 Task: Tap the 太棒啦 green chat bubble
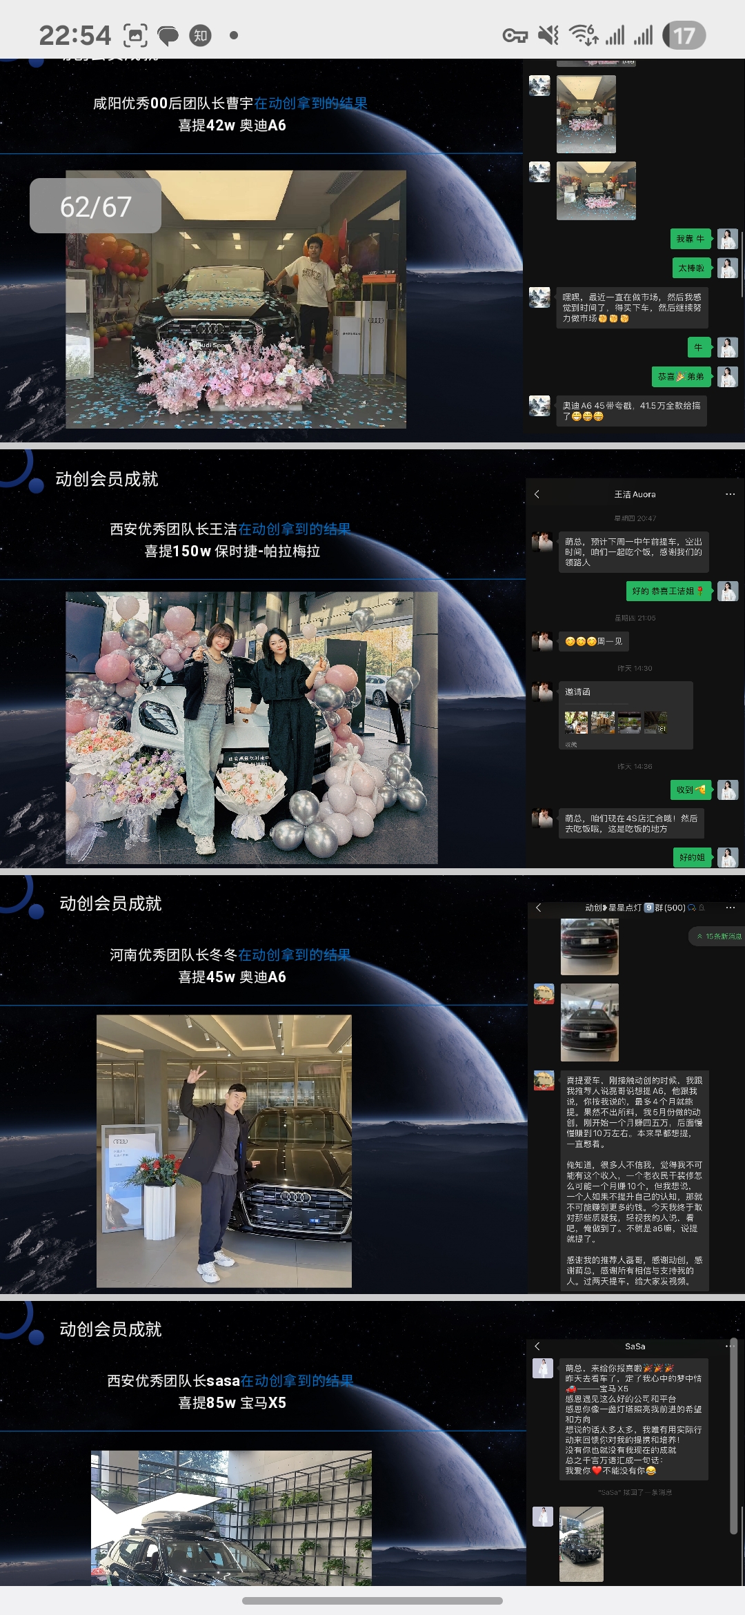[x=692, y=268]
